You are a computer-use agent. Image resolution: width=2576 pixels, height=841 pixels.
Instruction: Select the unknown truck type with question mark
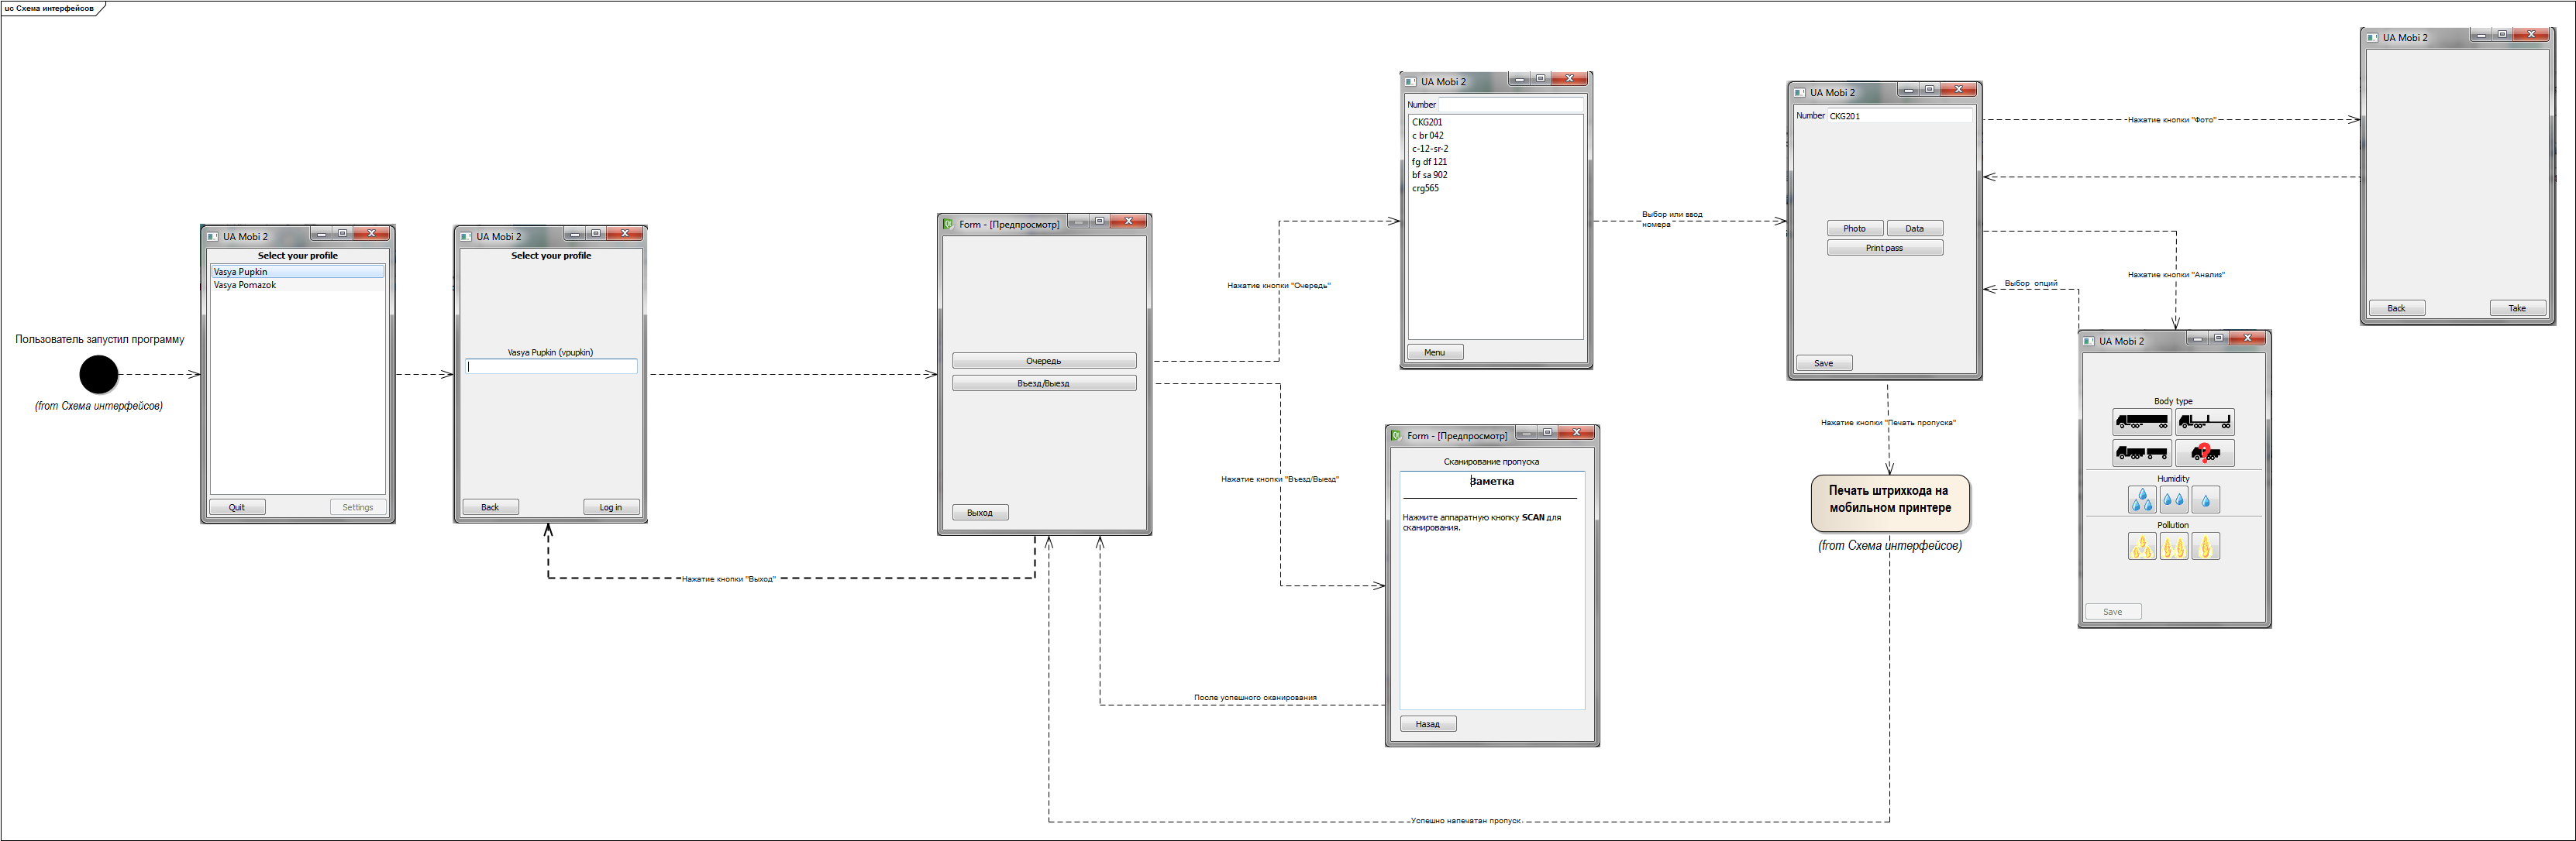pyautogui.click(x=2204, y=454)
